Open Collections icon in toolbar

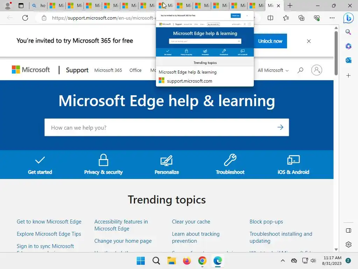(x=301, y=18)
